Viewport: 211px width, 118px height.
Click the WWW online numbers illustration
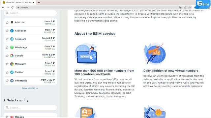(x=86, y=54)
